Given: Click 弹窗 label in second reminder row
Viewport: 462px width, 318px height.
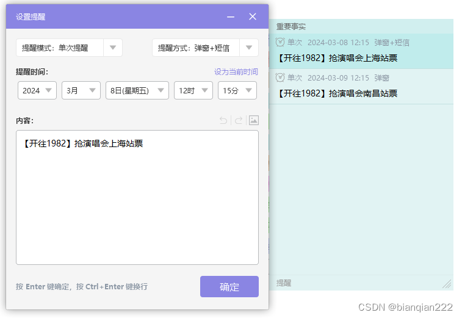Looking at the screenshot, I should (382, 78).
